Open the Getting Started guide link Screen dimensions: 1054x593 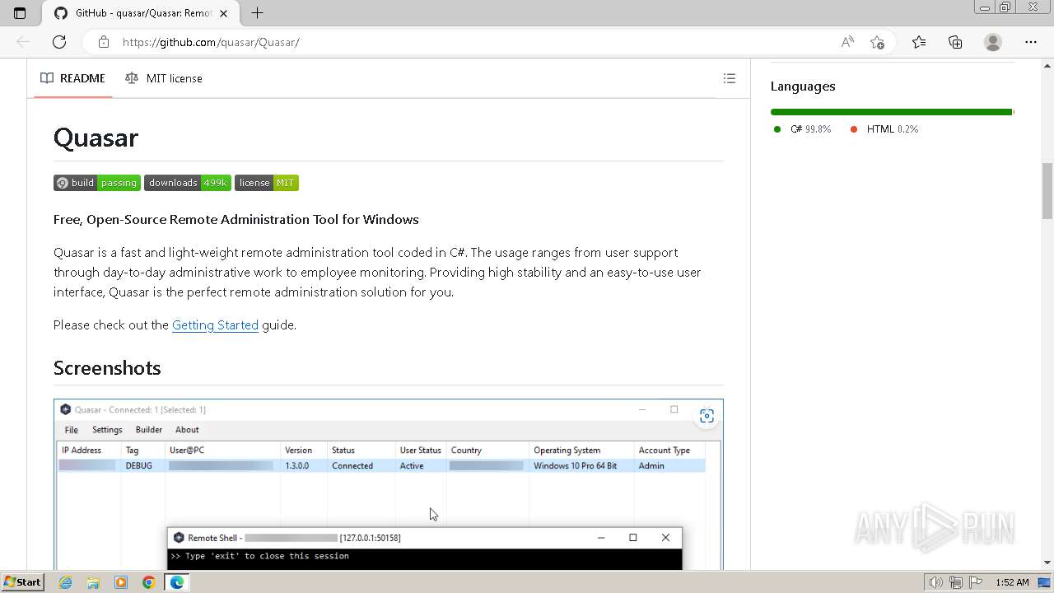click(215, 325)
